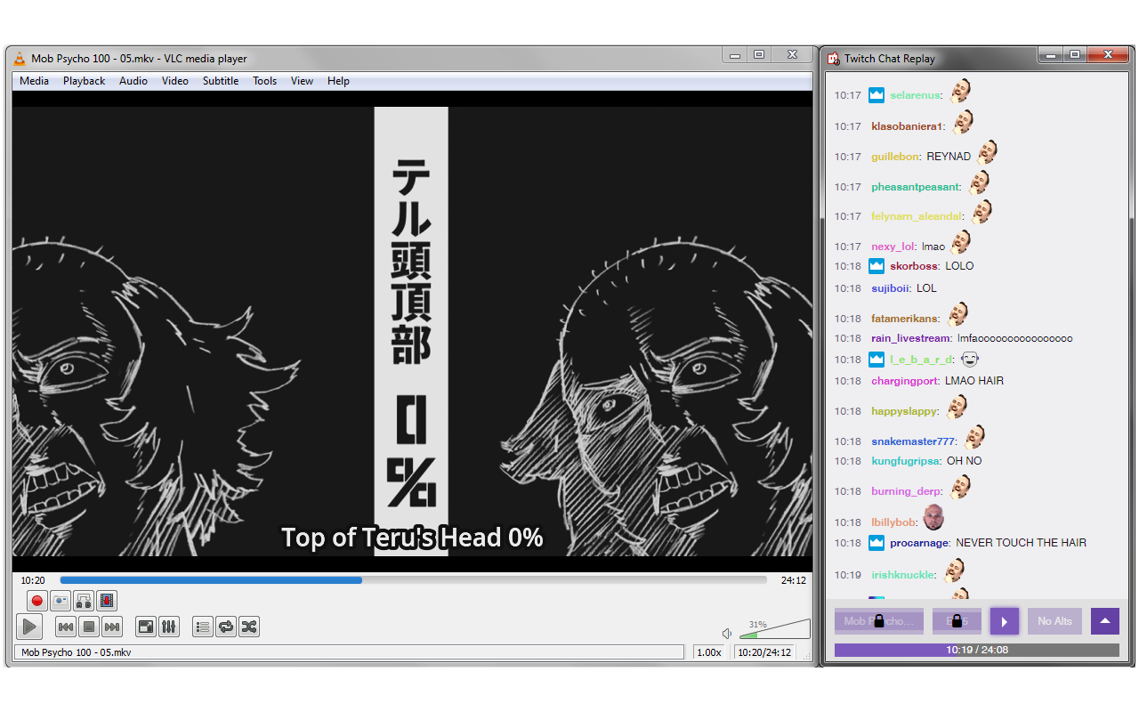The height and width of the screenshot is (712, 1139).
Task: Toggle A-B loop button in VLC
Action: point(84,601)
